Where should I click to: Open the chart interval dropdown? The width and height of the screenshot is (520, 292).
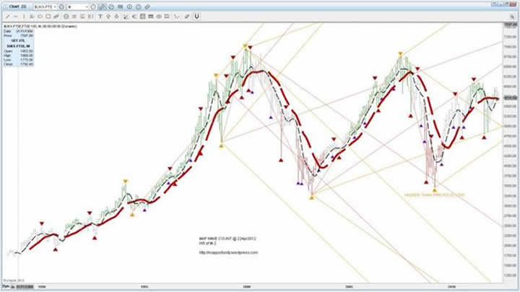click(x=77, y=6)
